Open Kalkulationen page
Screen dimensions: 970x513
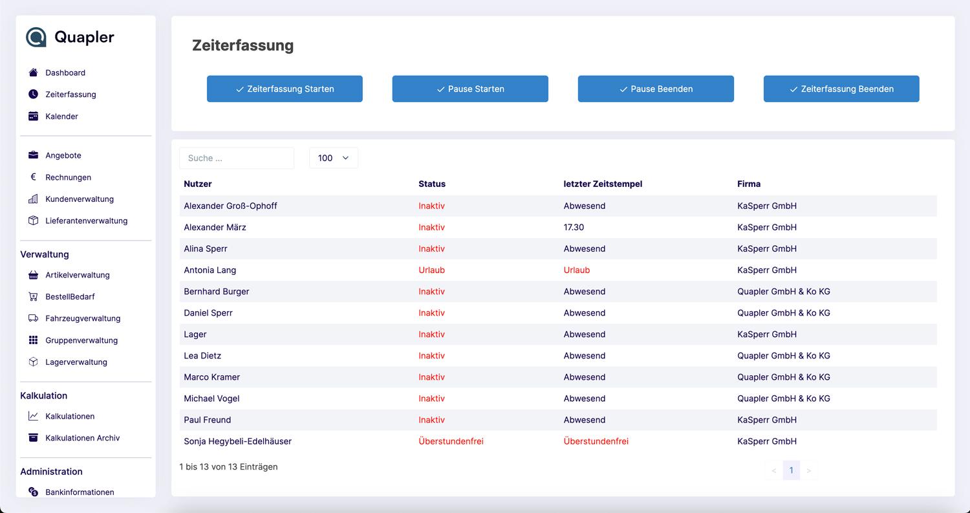coord(70,416)
